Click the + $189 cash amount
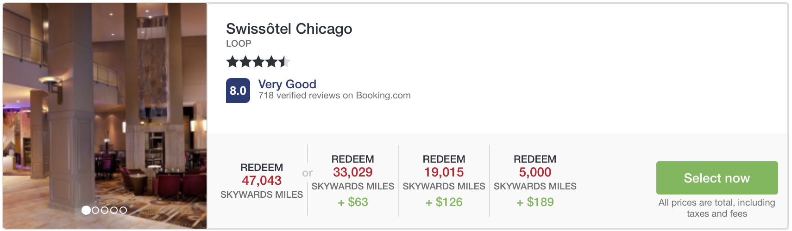Image resolution: width=792 pixels, height=231 pixels. point(535,202)
